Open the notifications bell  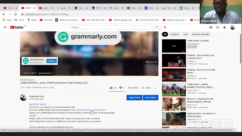[x=225, y=27]
